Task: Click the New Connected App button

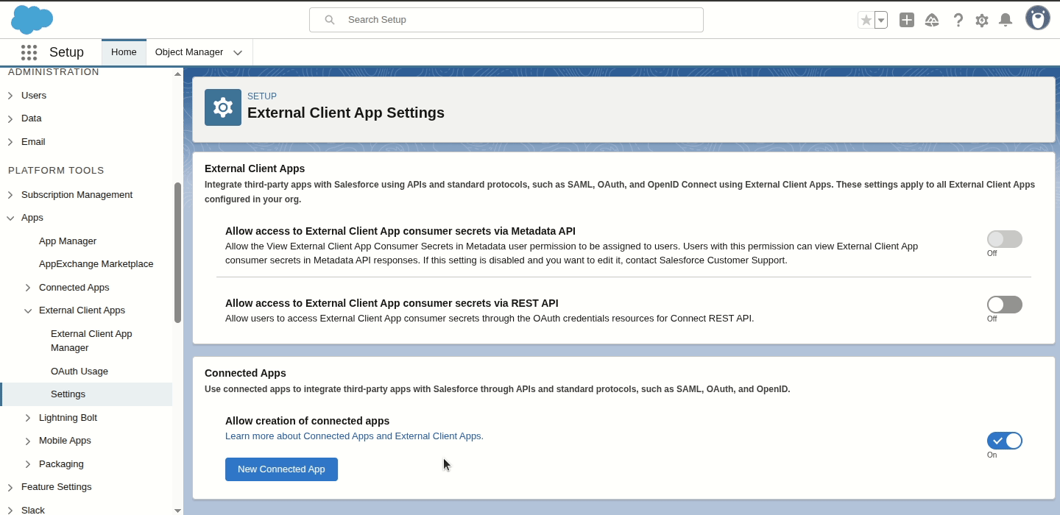Action: tap(281, 469)
